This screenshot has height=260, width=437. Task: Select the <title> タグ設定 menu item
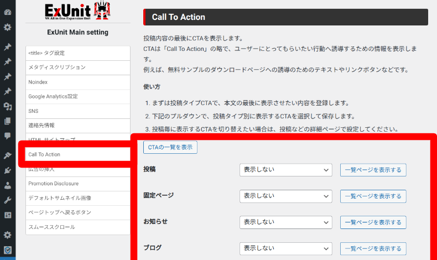[78, 53]
